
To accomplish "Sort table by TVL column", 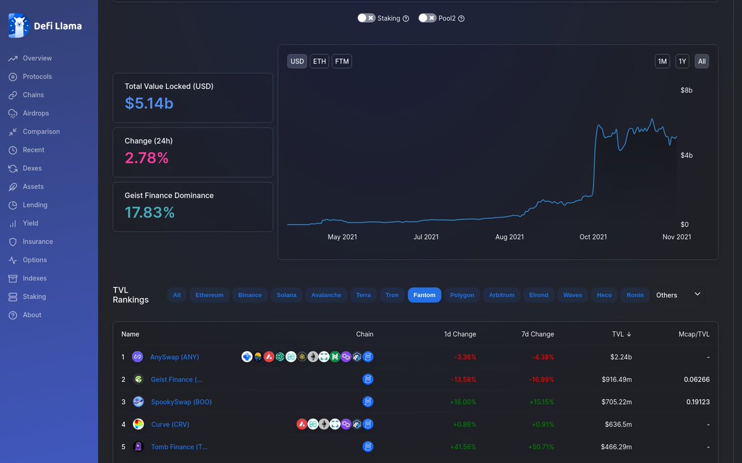I will [621, 334].
